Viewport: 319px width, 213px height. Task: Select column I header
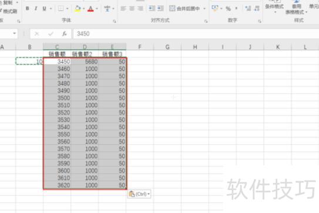click(x=223, y=47)
